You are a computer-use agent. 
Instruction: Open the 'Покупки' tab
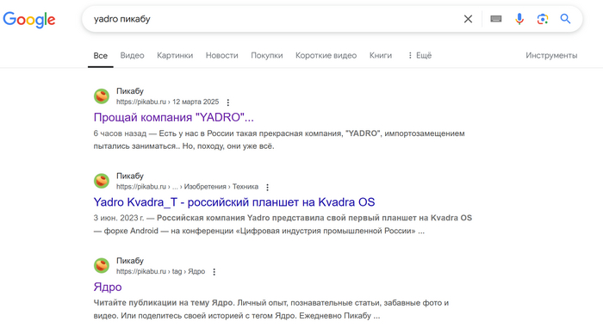267,55
